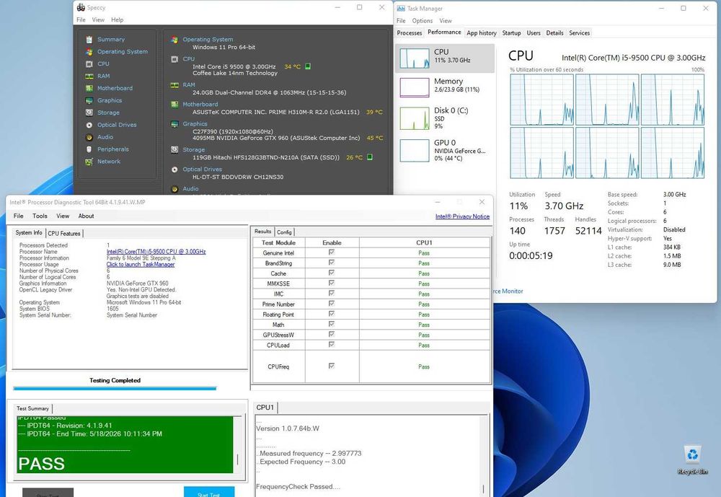Toggle CPULoad test checkbox
This screenshot has width=721, height=497.
(332, 345)
